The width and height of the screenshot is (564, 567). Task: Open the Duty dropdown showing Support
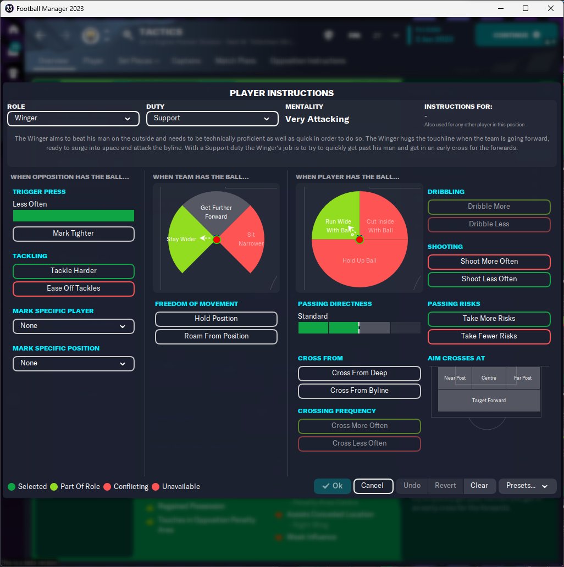click(212, 119)
